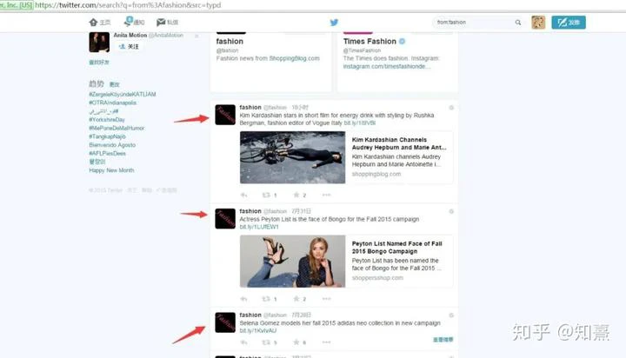Retweet the Peyton List tweet
Screen dimensions: 626x358
pyautogui.click(x=266, y=299)
